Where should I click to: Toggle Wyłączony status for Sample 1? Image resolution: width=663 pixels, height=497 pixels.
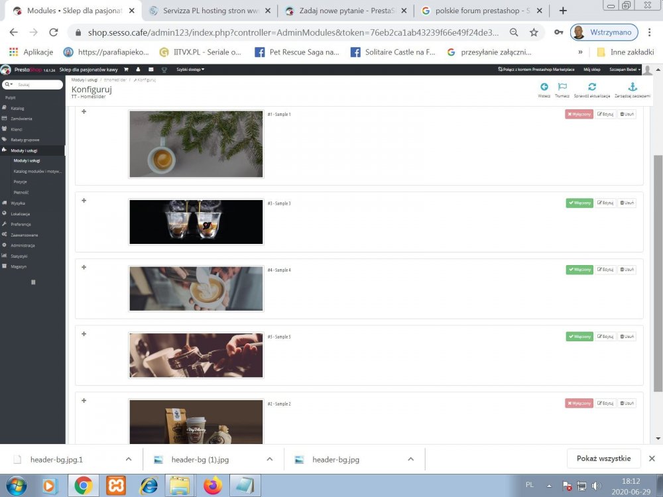[579, 114]
